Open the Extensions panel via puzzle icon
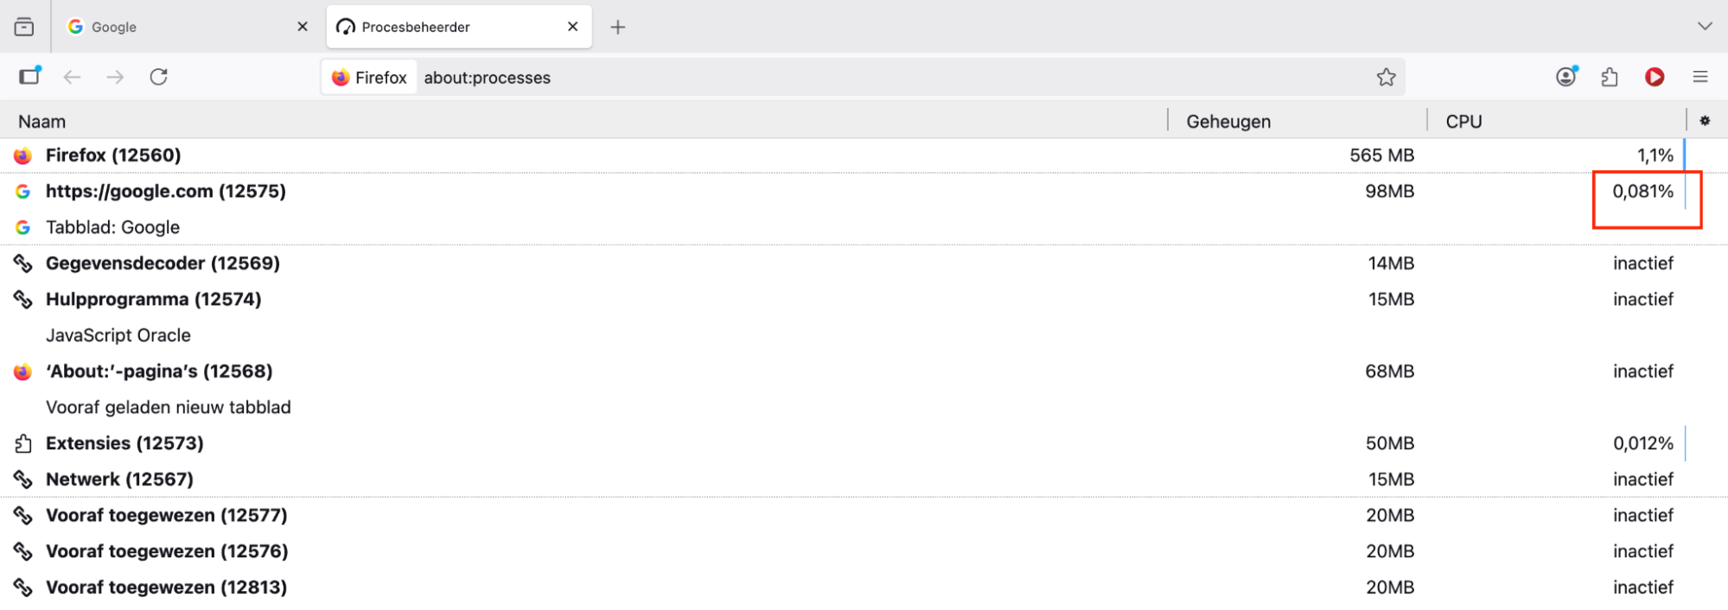The image size is (1728, 610). pos(1610,77)
